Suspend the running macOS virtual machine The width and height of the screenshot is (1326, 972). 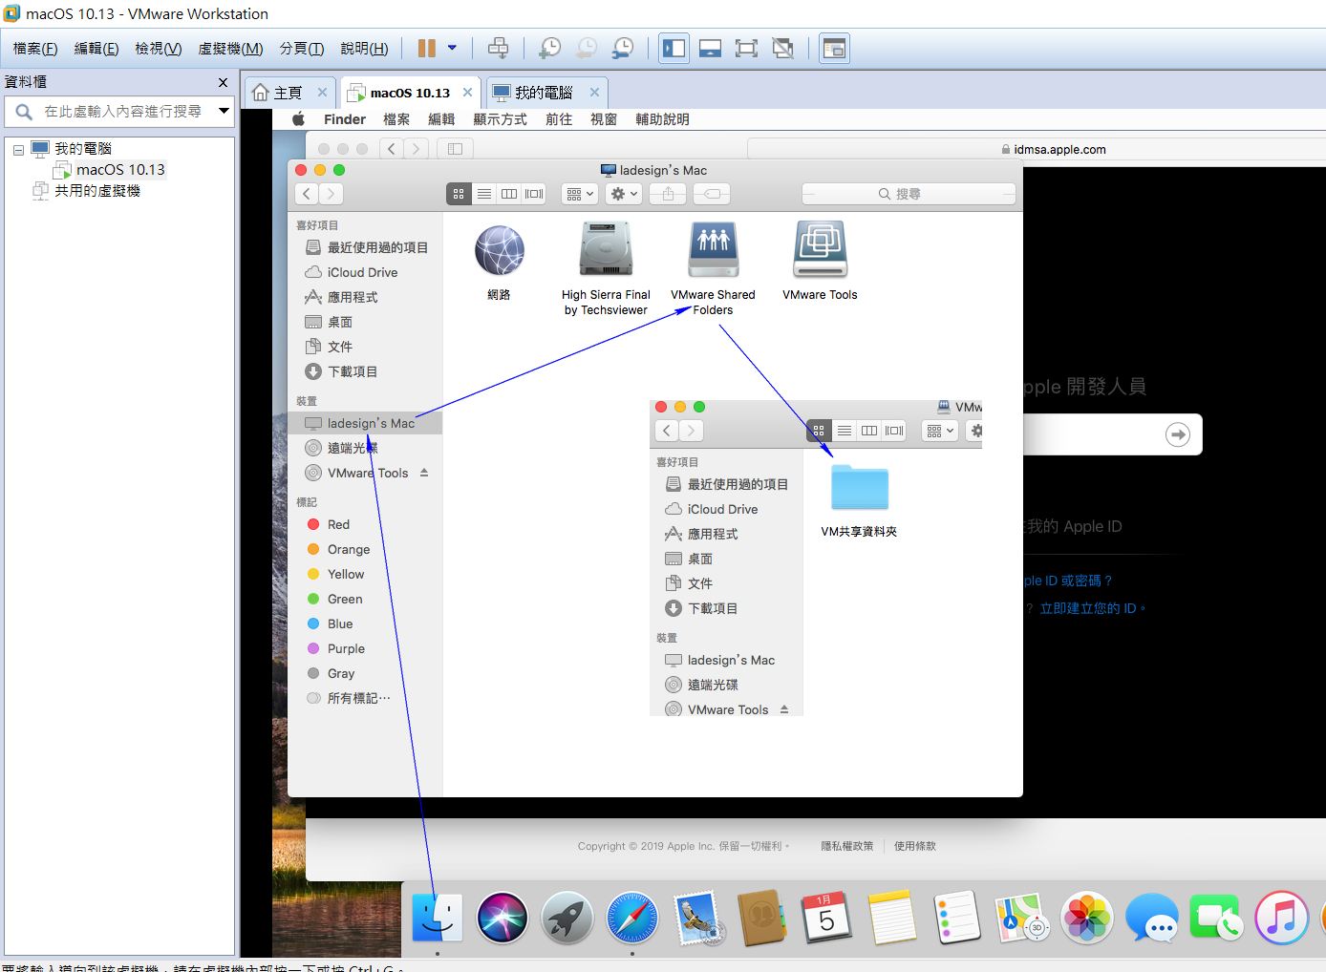coord(429,48)
